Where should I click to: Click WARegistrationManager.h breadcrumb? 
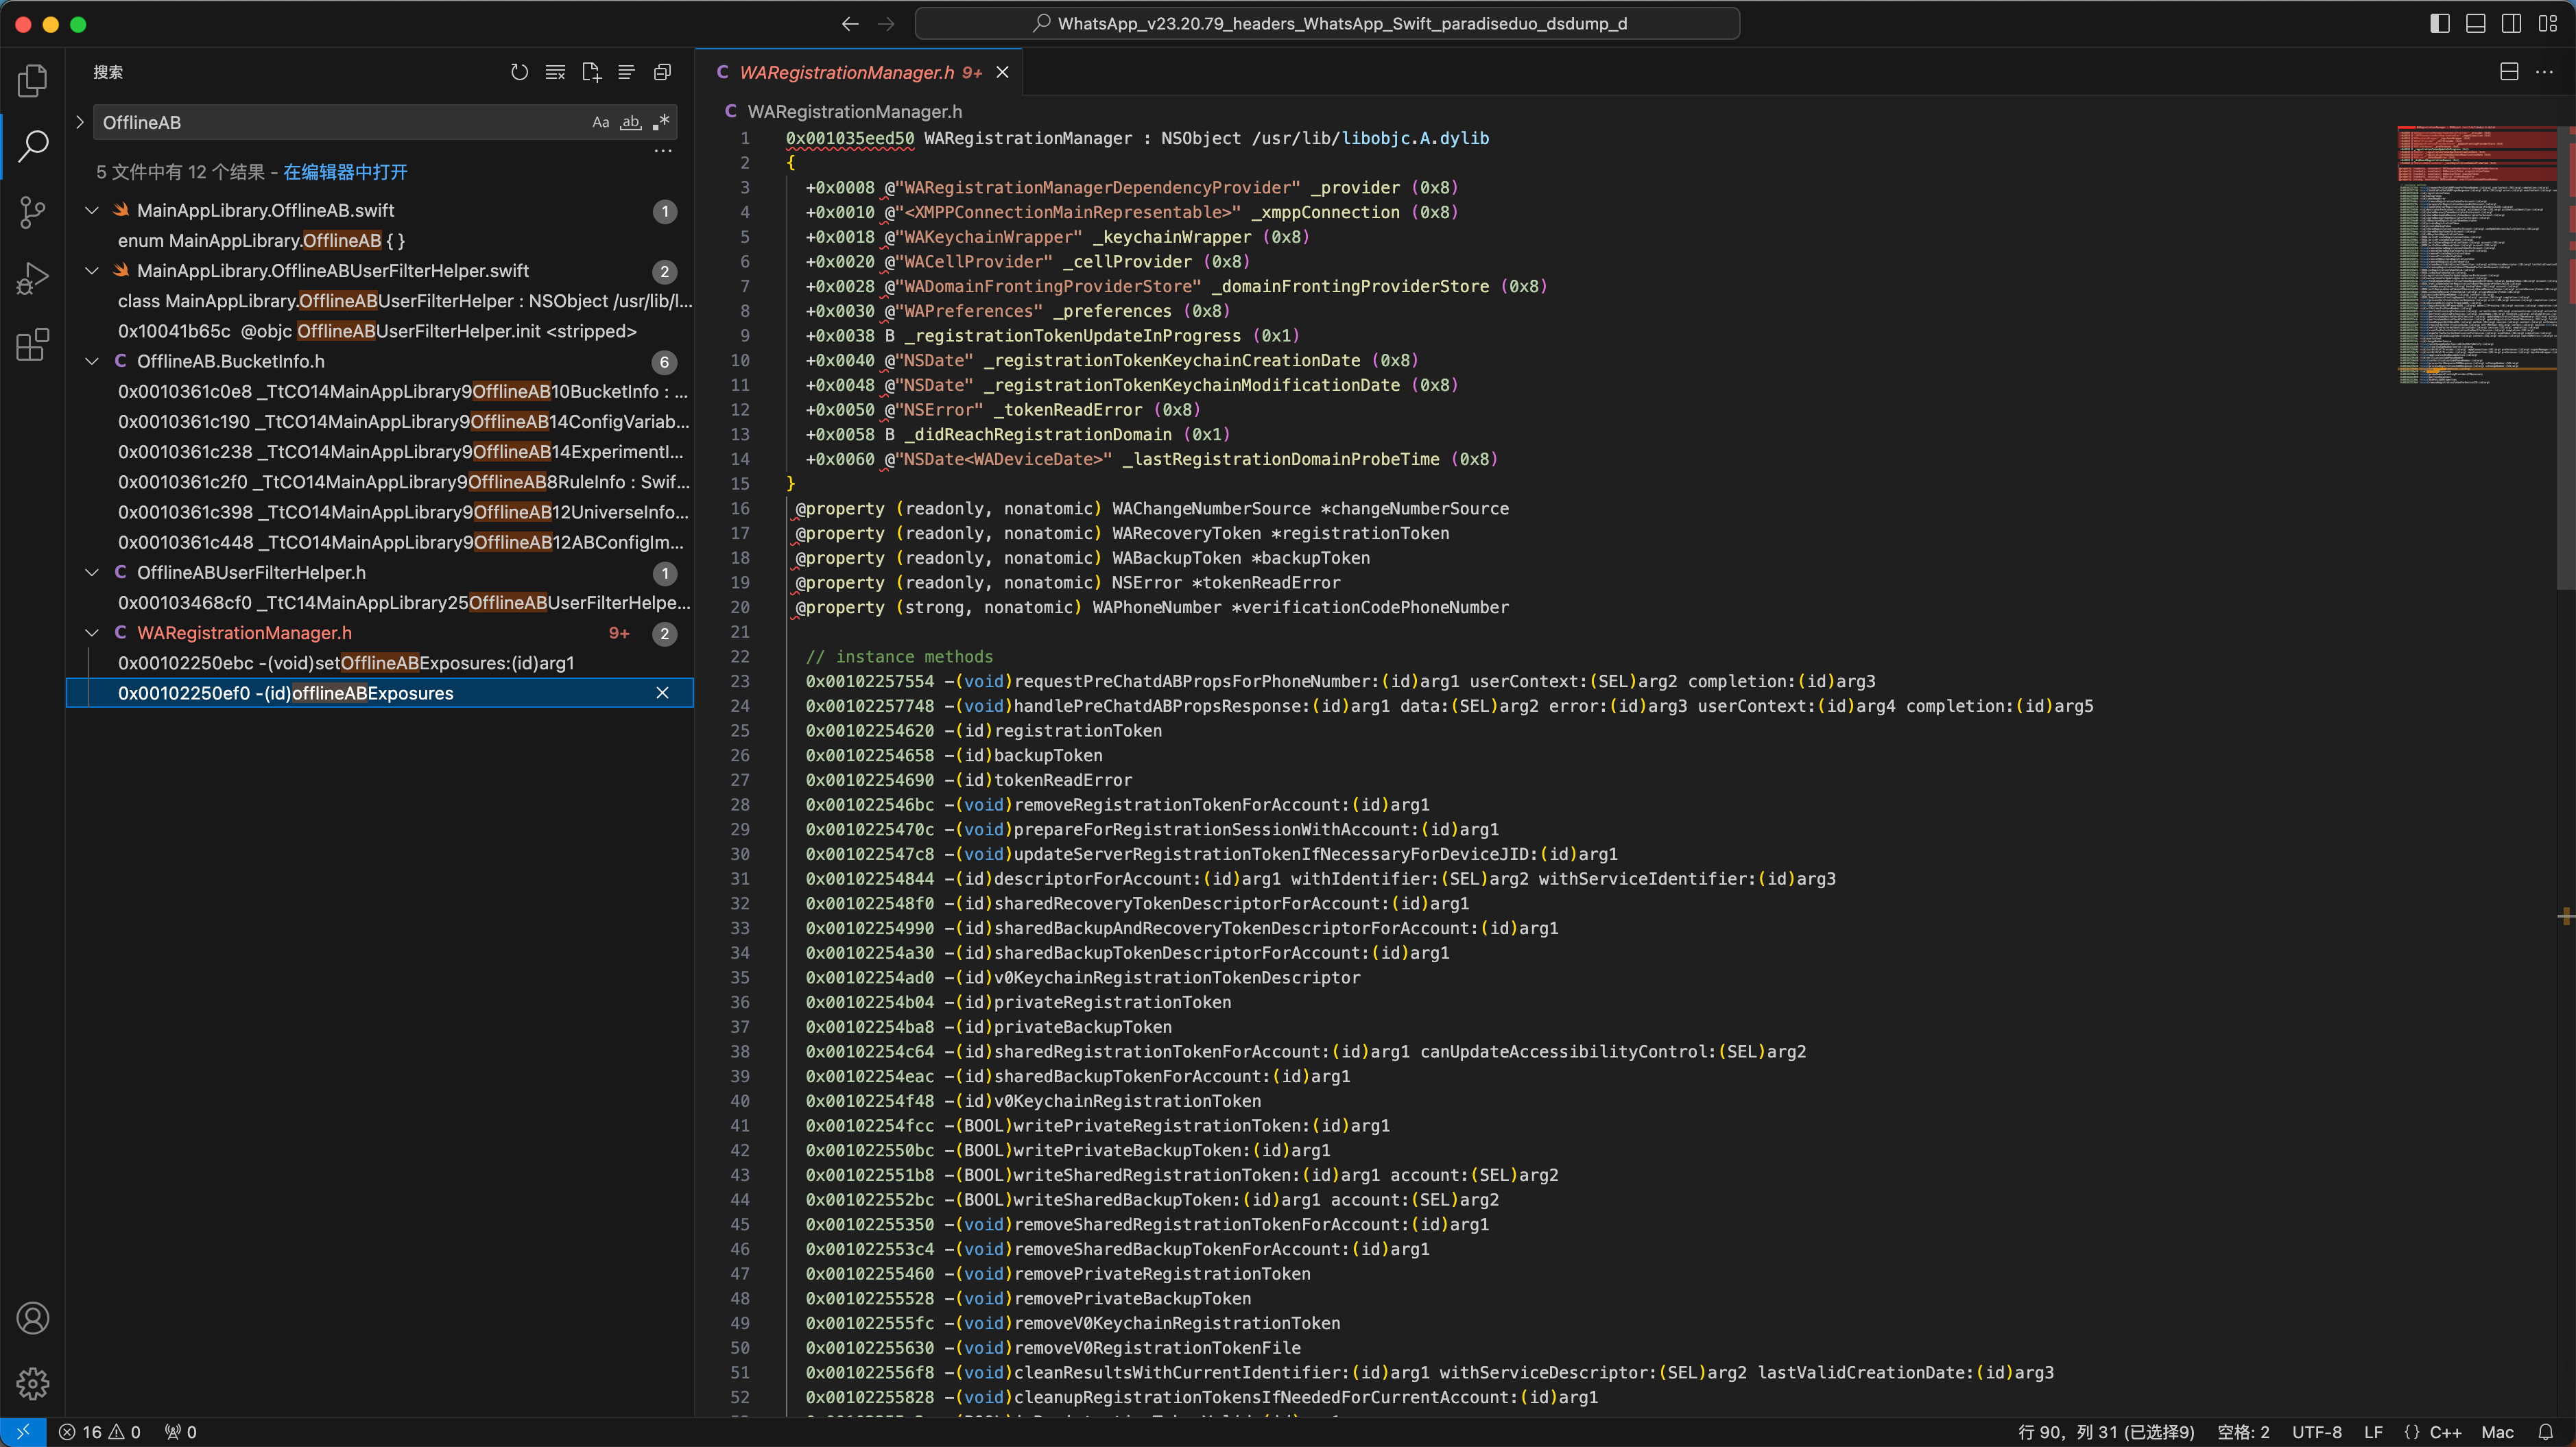point(855,111)
